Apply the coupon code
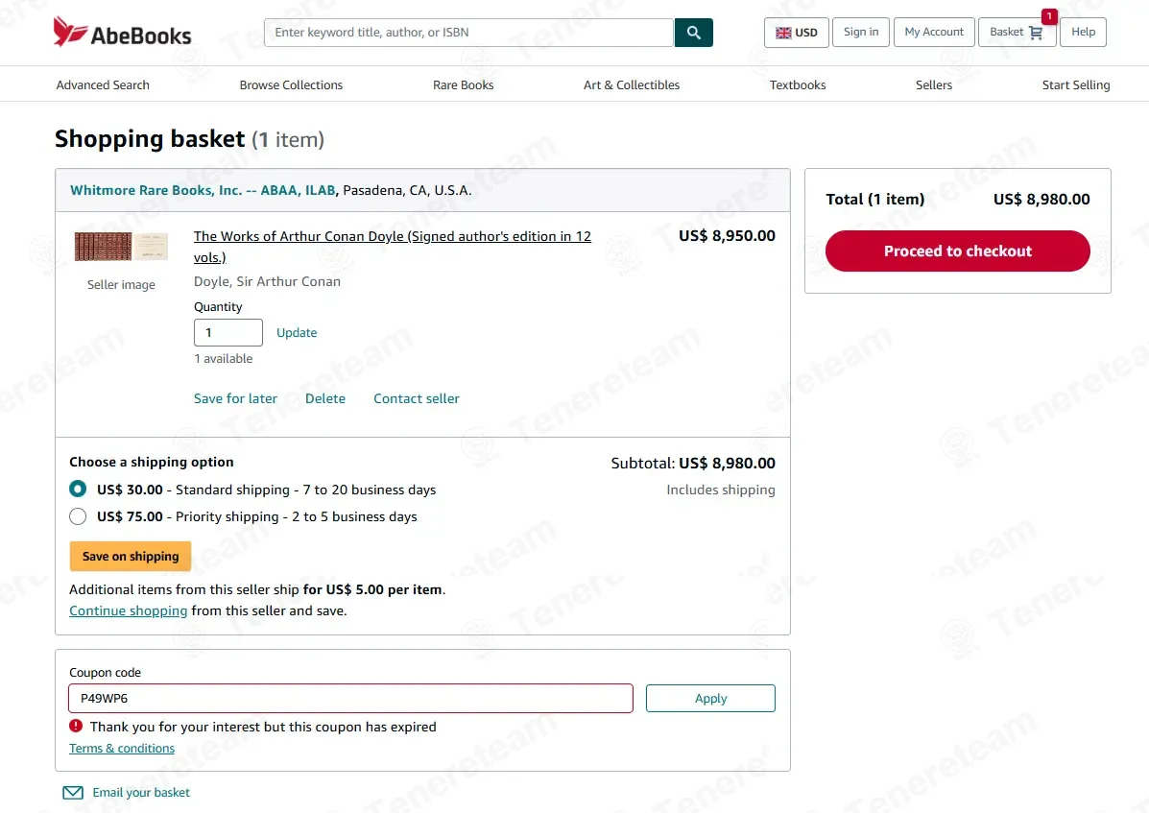Viewport: 1149px width, 813px height. pyautogui.click(x=710, y=699)
